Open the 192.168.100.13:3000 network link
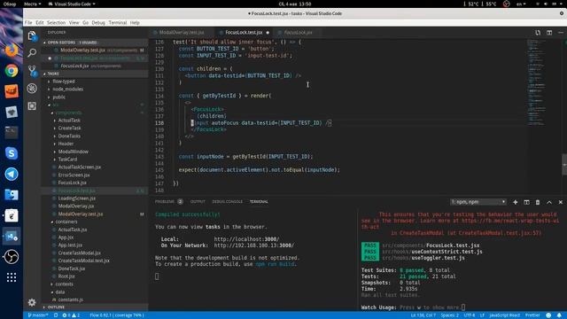The height and width of the screenshot is (319, 567). pyautogui.click(x=254, y=245)
